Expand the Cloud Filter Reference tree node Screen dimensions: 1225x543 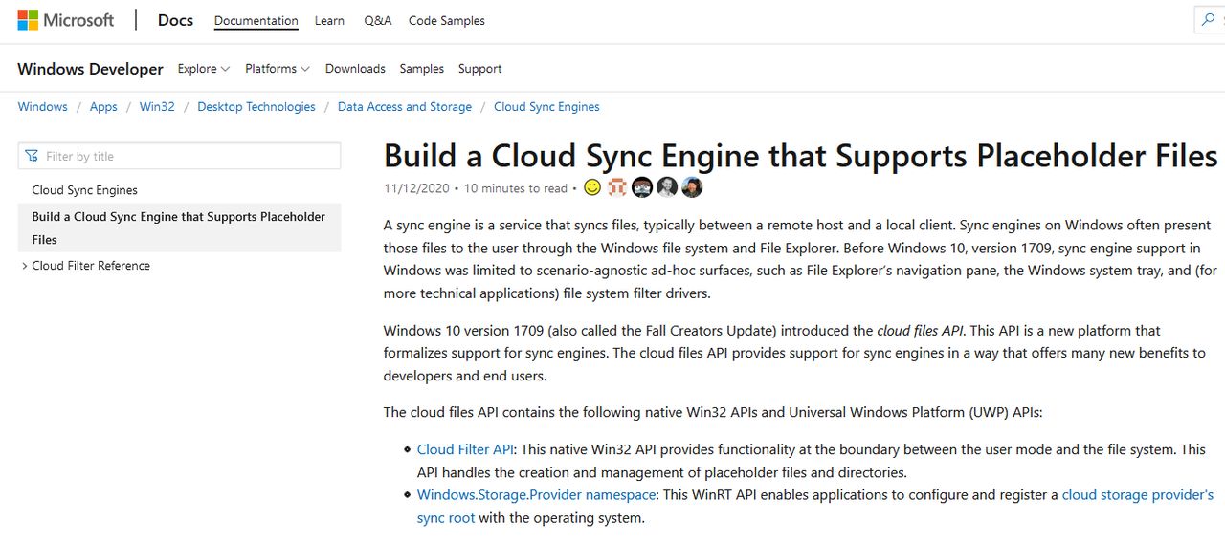click(24, 266)
